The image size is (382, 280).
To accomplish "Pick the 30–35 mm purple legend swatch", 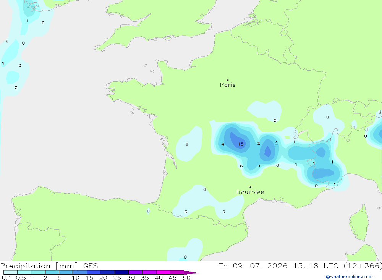I will pos(136,272).
